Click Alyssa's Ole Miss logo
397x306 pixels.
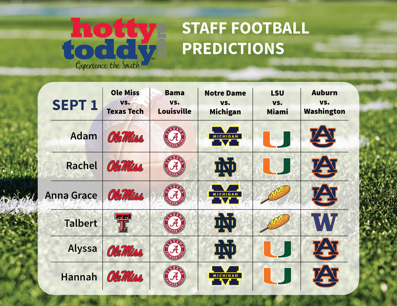coord(125,251)
